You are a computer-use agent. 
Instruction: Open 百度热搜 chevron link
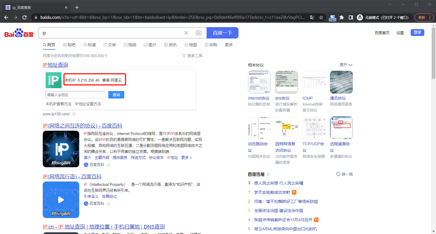[268, 174]
